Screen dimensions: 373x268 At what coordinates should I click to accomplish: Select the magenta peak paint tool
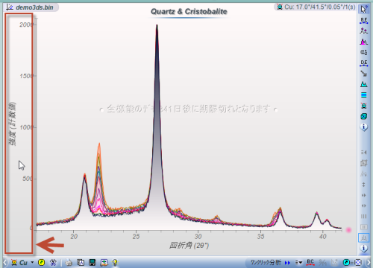[x=364, y=42]
